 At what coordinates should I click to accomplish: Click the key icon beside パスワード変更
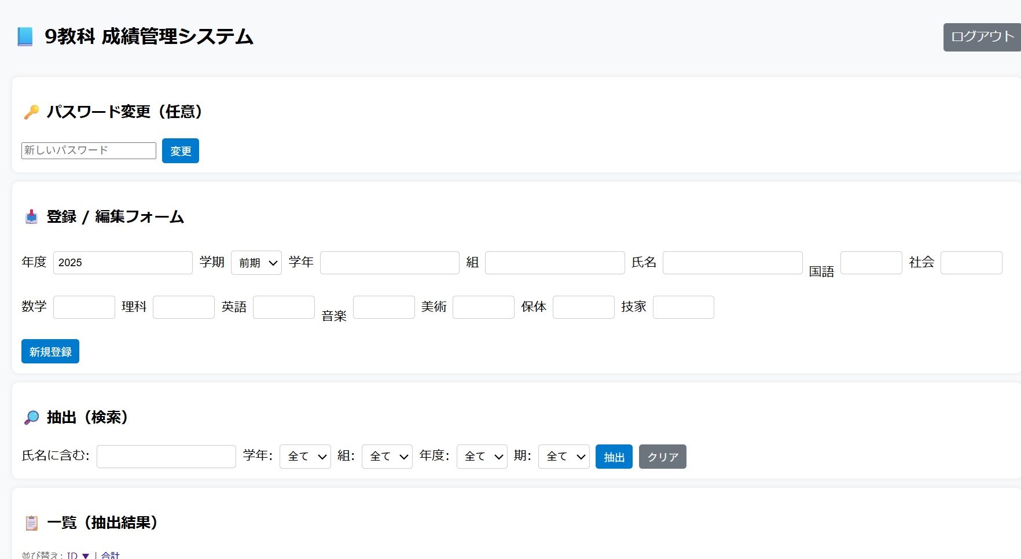(31, 112)
